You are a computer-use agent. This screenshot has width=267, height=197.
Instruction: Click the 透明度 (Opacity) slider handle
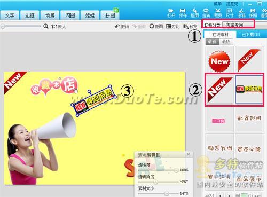pos(176,170)
